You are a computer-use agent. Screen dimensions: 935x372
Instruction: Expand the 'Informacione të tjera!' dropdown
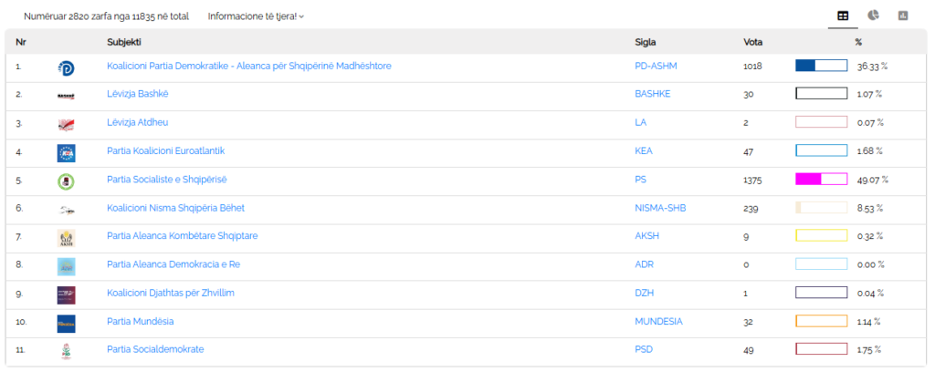256,16
